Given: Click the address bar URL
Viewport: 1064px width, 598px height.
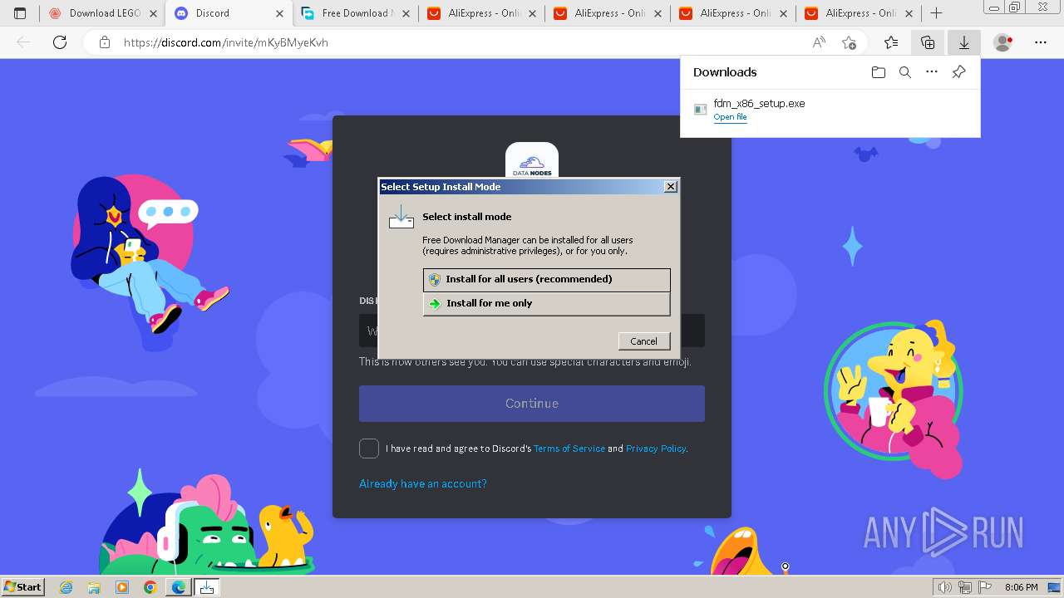Looking at the screenshot, I should tap(226, 42).
